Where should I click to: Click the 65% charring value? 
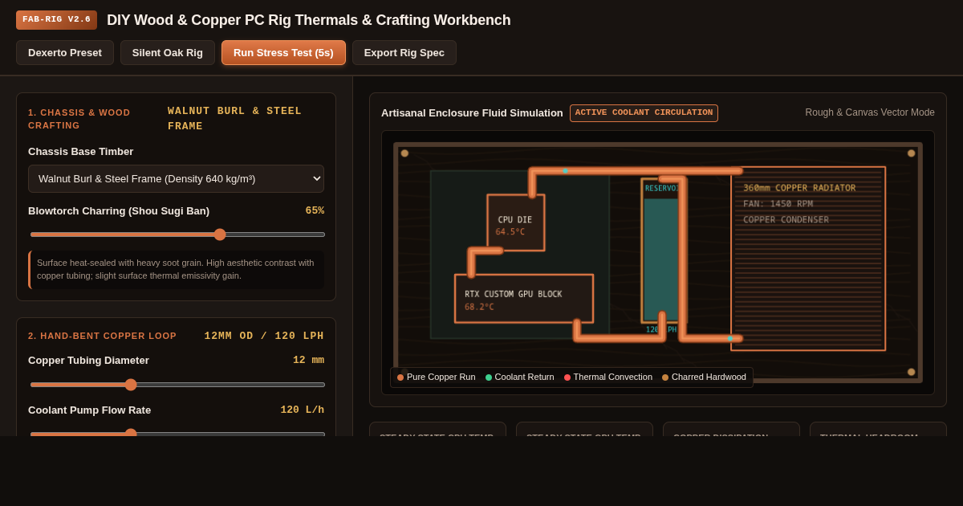(315, 210)
